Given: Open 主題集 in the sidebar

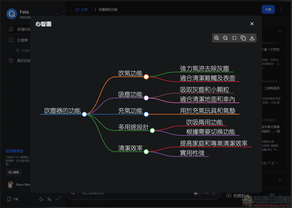Looking at the screenshot, I should (22, 40).
